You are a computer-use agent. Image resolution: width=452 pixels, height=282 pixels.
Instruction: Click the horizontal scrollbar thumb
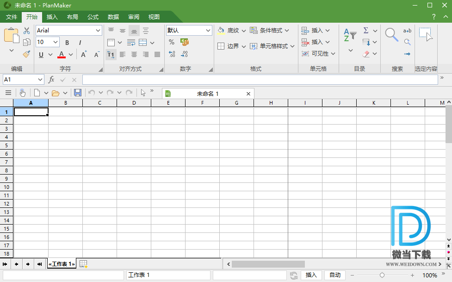pyautogui.click(x=268, y=264)
